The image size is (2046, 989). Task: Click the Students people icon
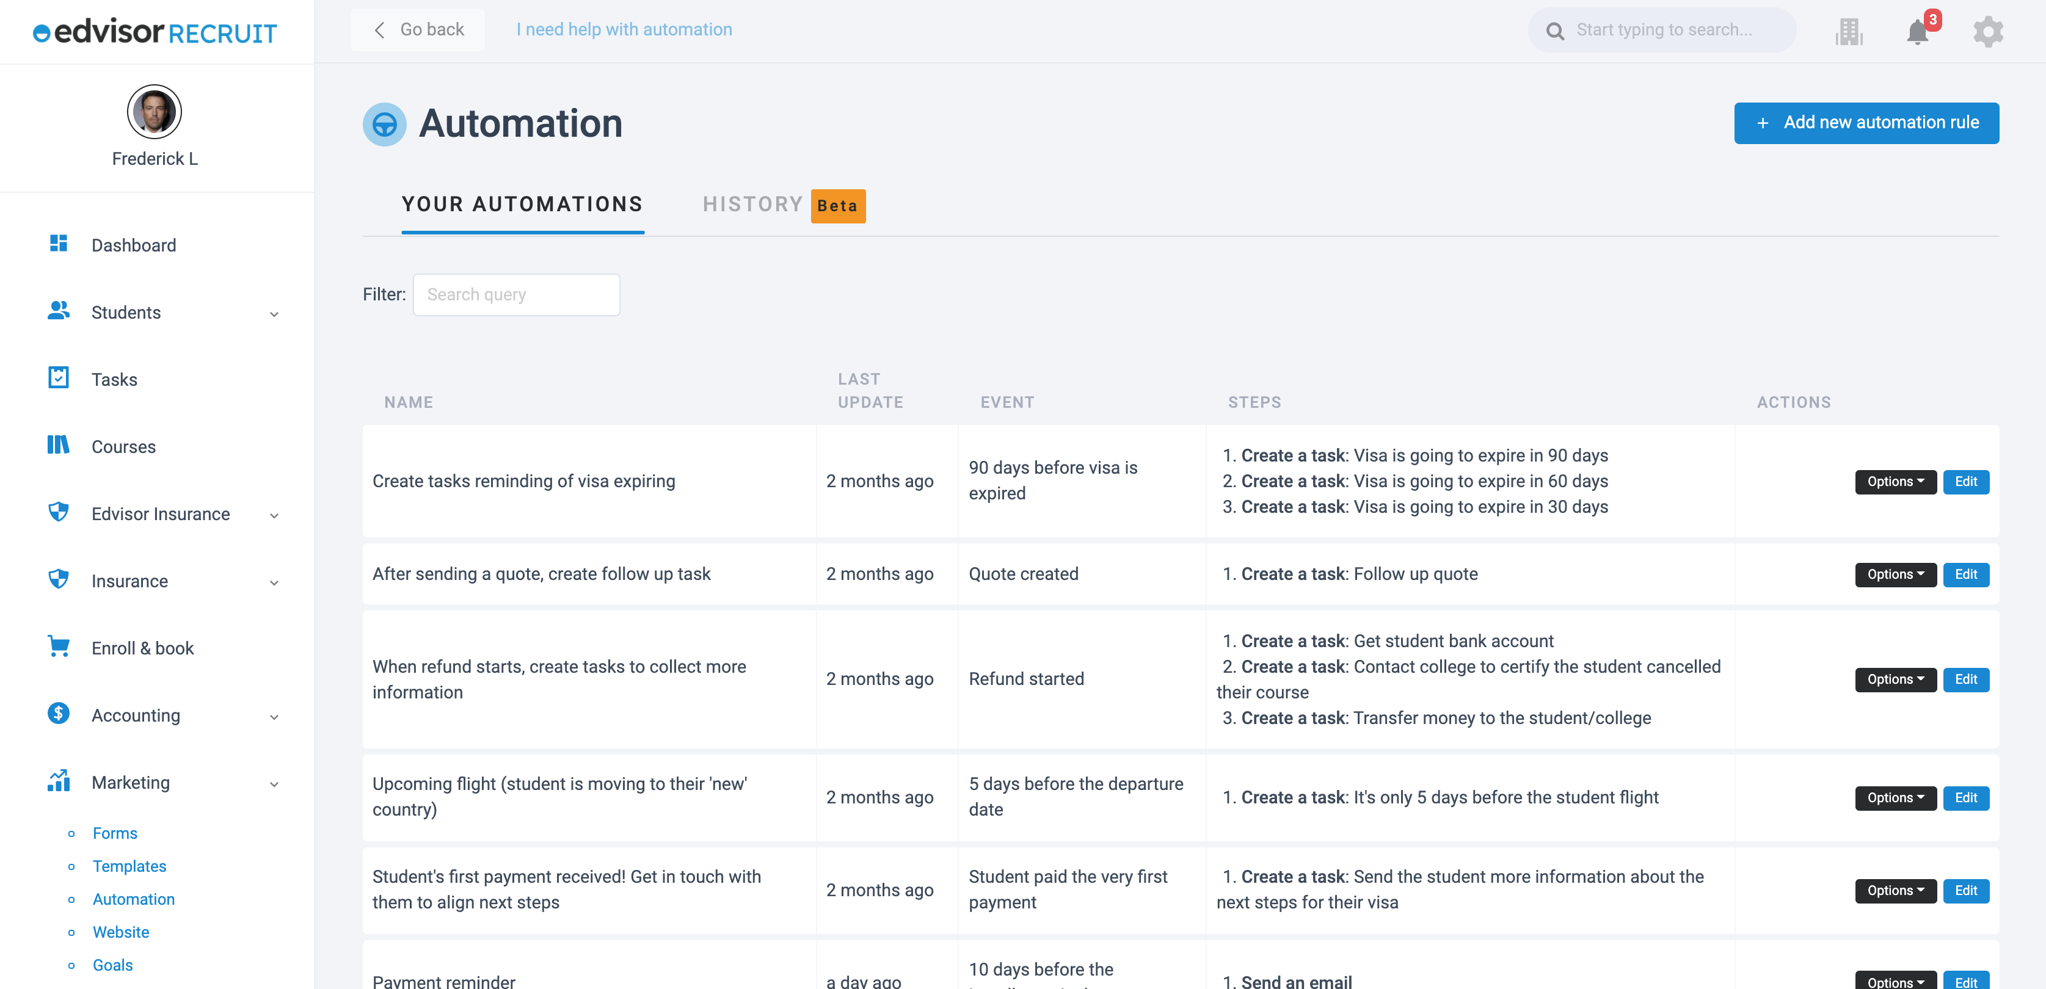point(58,310)
